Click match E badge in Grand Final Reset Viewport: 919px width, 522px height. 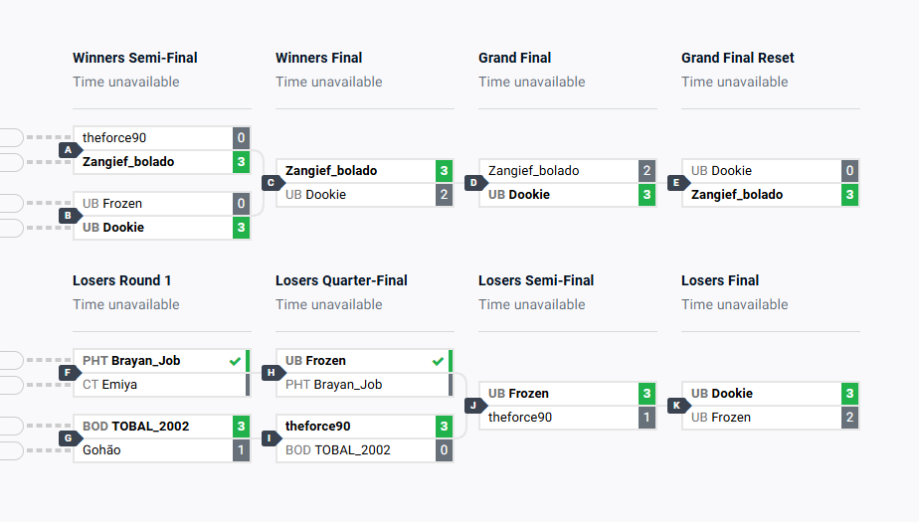pyautogui.click(x=677, y=182)
